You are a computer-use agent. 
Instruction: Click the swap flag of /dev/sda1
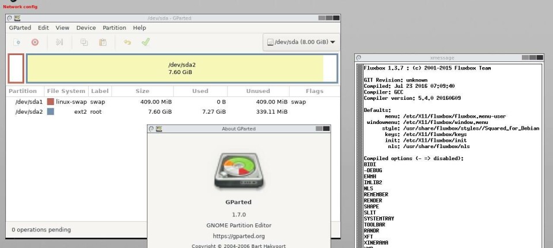click(298, 102)
